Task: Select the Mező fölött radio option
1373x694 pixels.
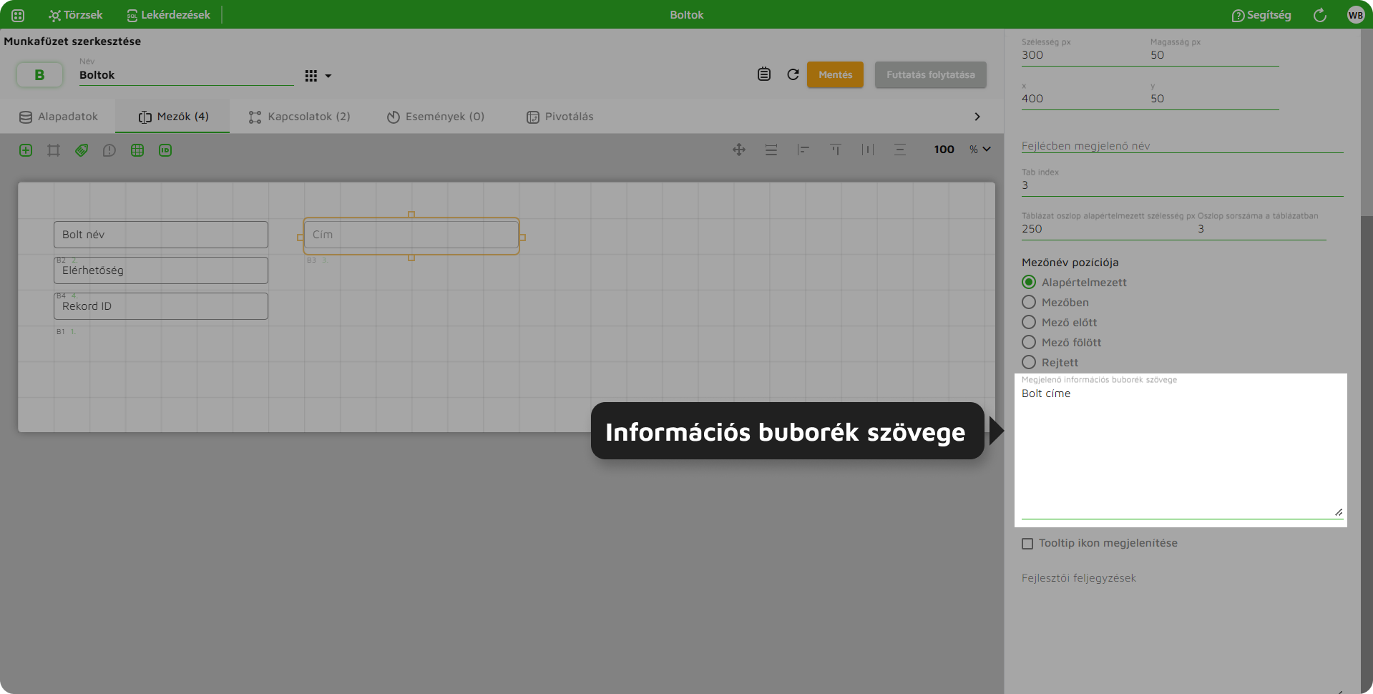Action: [1029, 342]
